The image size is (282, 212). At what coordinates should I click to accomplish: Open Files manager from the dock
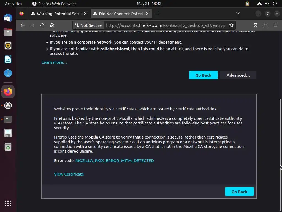coord(8,32)
